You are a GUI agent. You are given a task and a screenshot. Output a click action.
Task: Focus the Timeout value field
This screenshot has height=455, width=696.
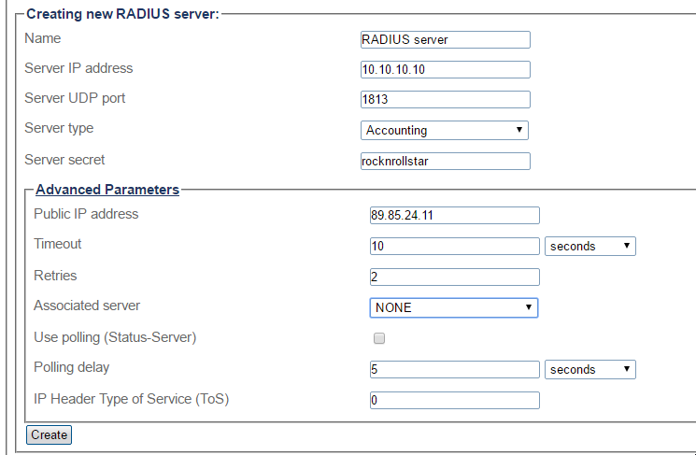pos(454,246)
